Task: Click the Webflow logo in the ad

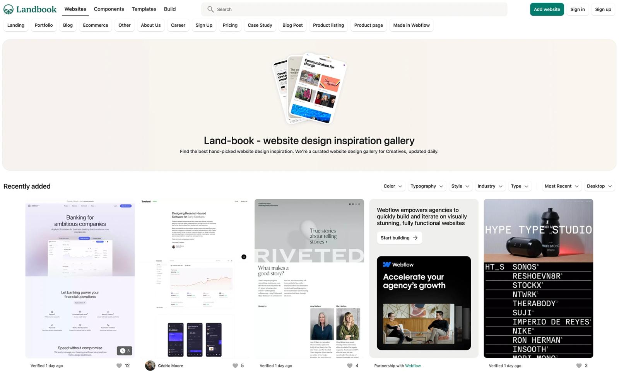Action: click(x=398, y=265)
